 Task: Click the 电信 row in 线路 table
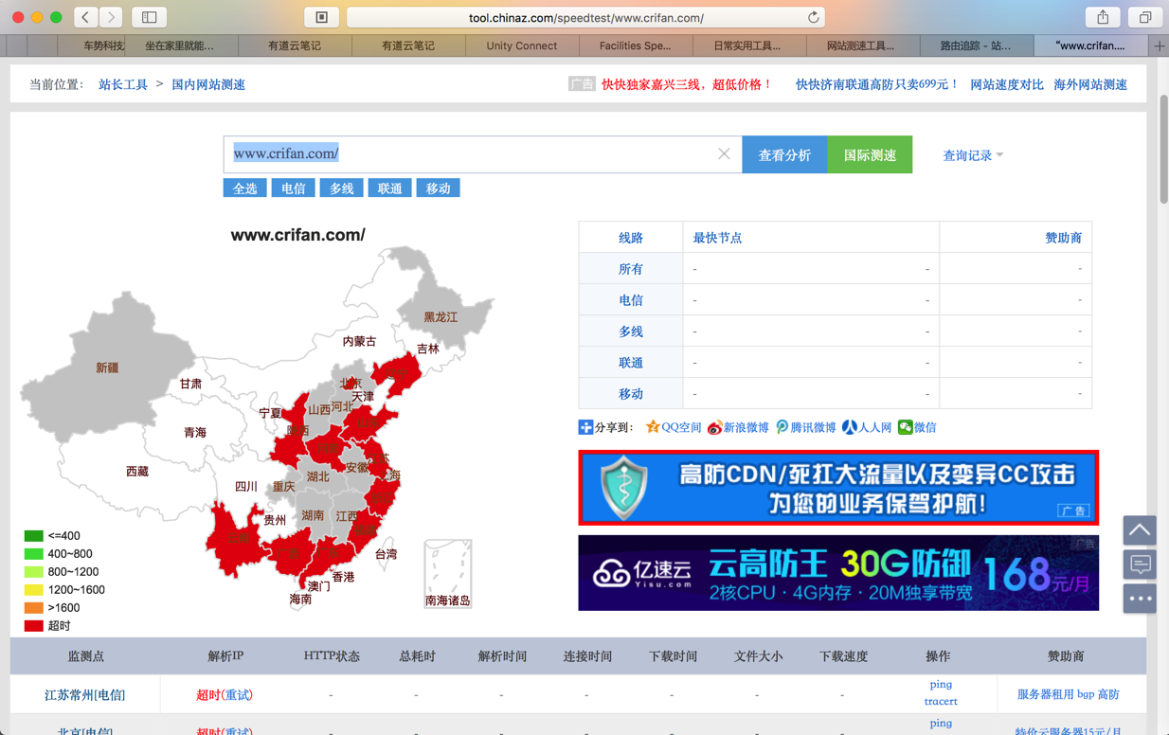coord(835,300)
